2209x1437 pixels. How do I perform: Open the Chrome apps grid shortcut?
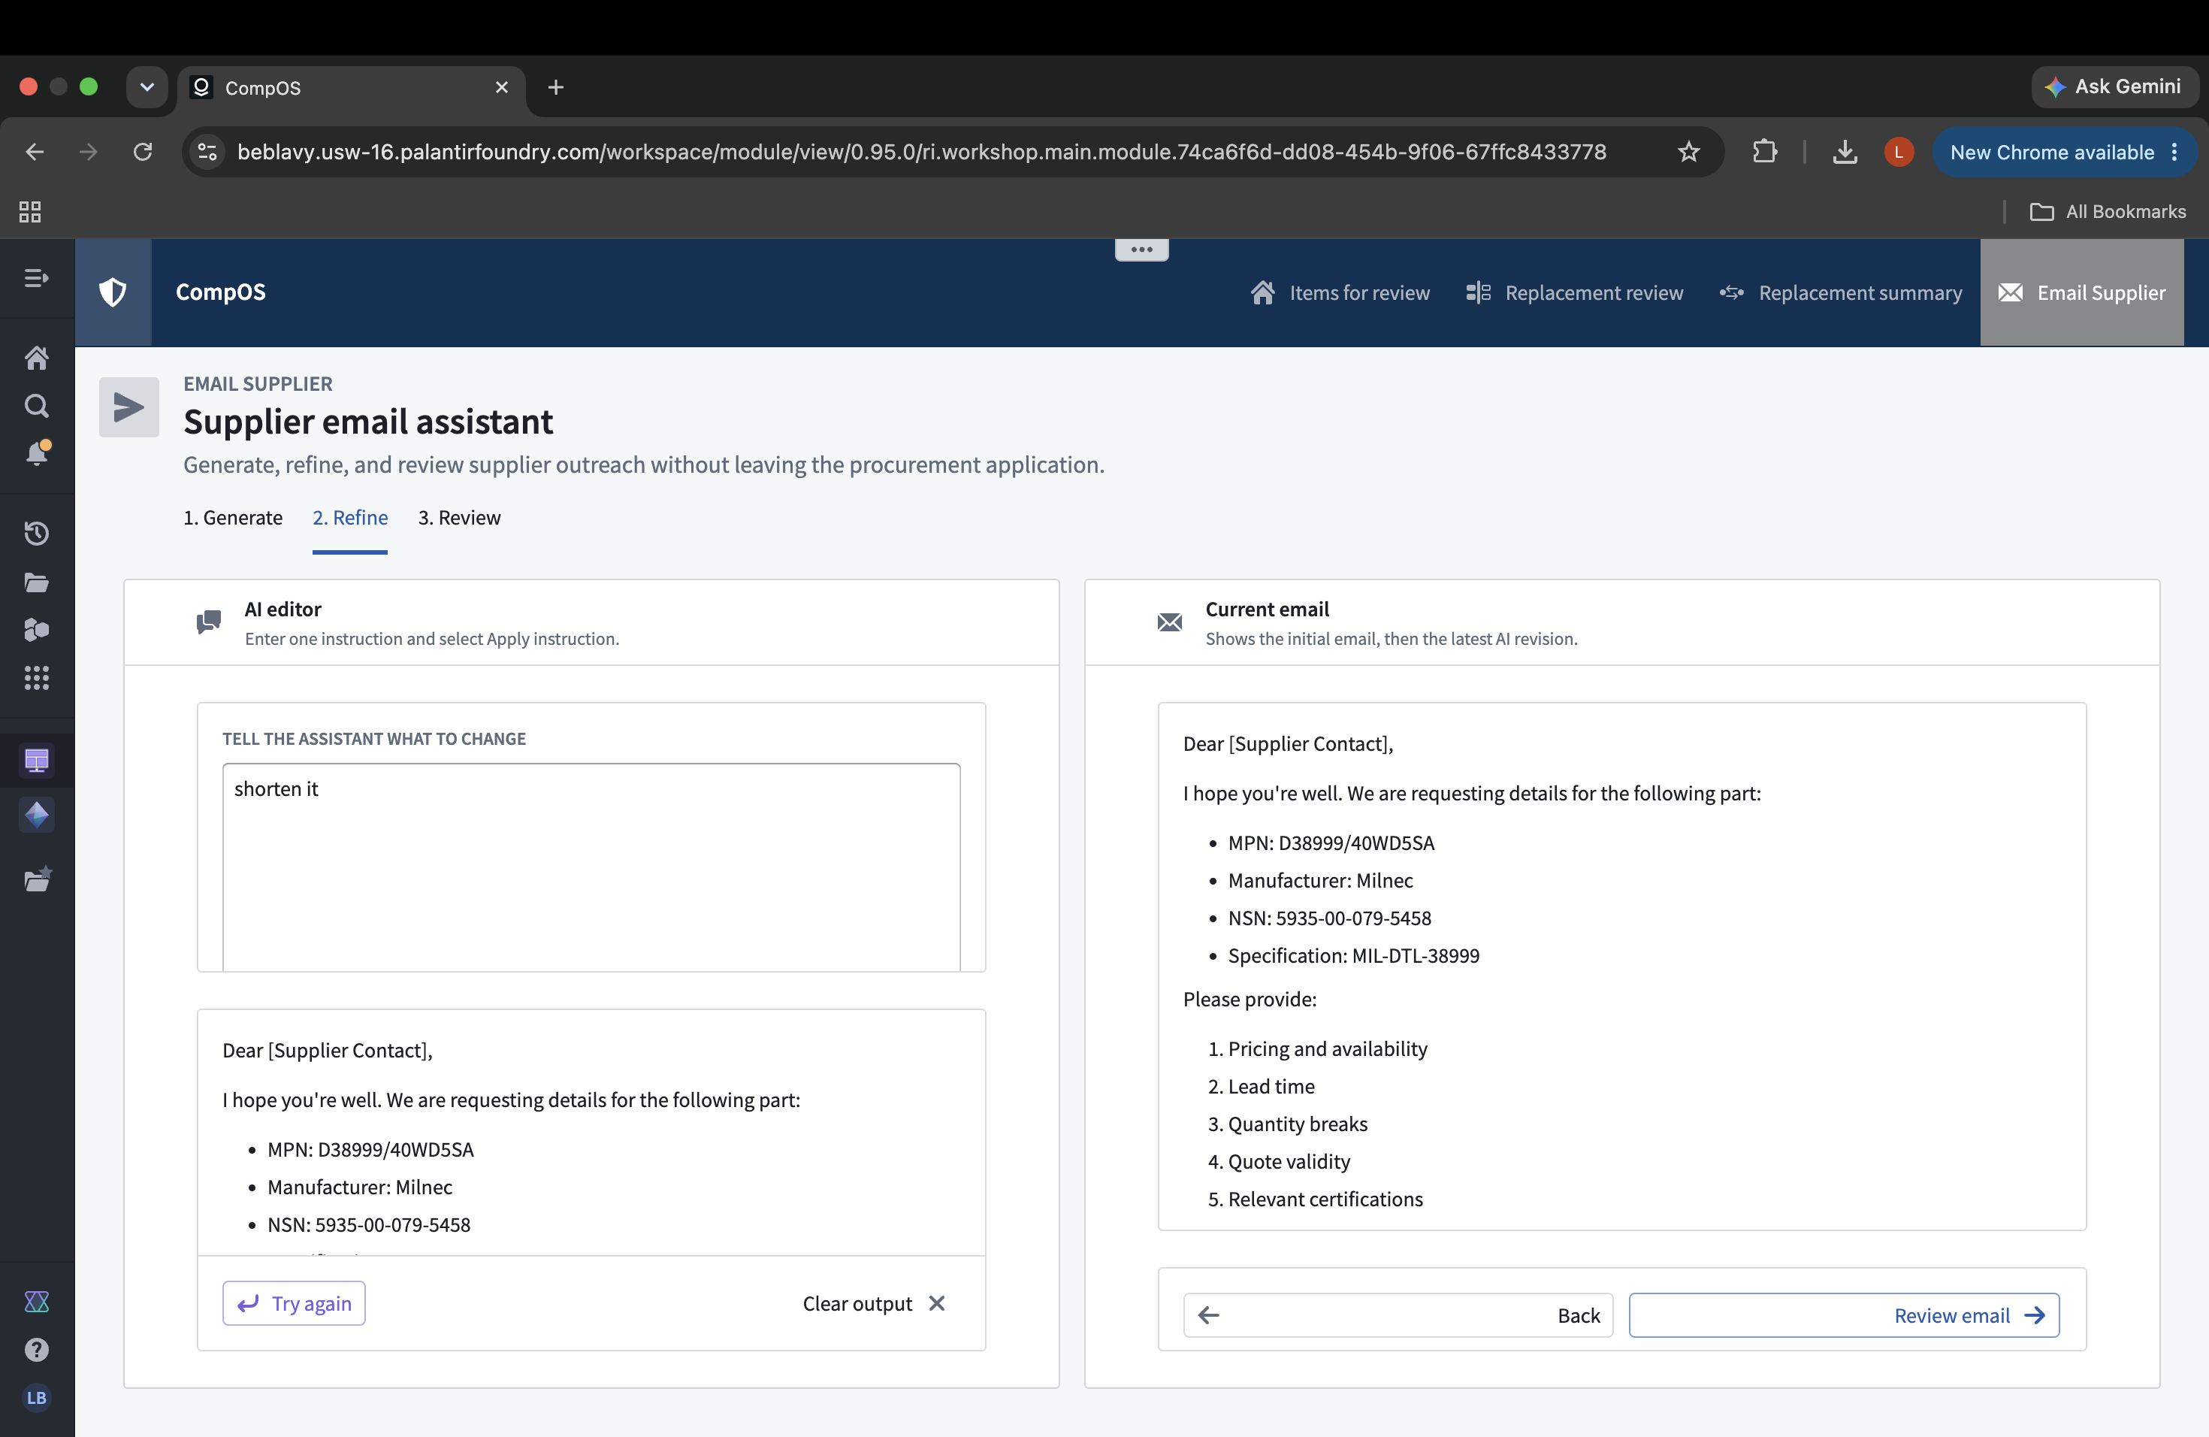(30, 212)
